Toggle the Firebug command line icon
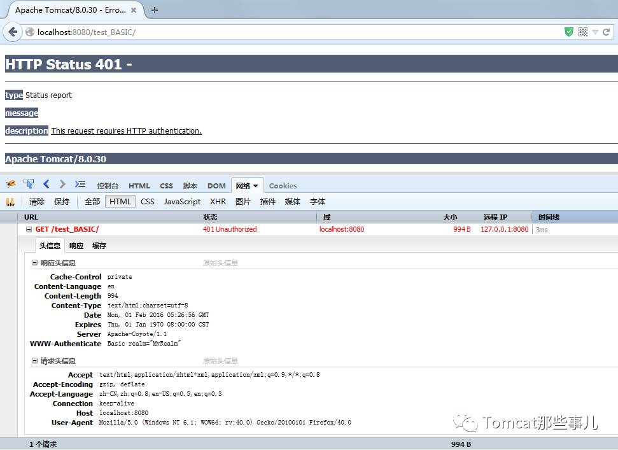618x450 pixels. tap(80, 184)
